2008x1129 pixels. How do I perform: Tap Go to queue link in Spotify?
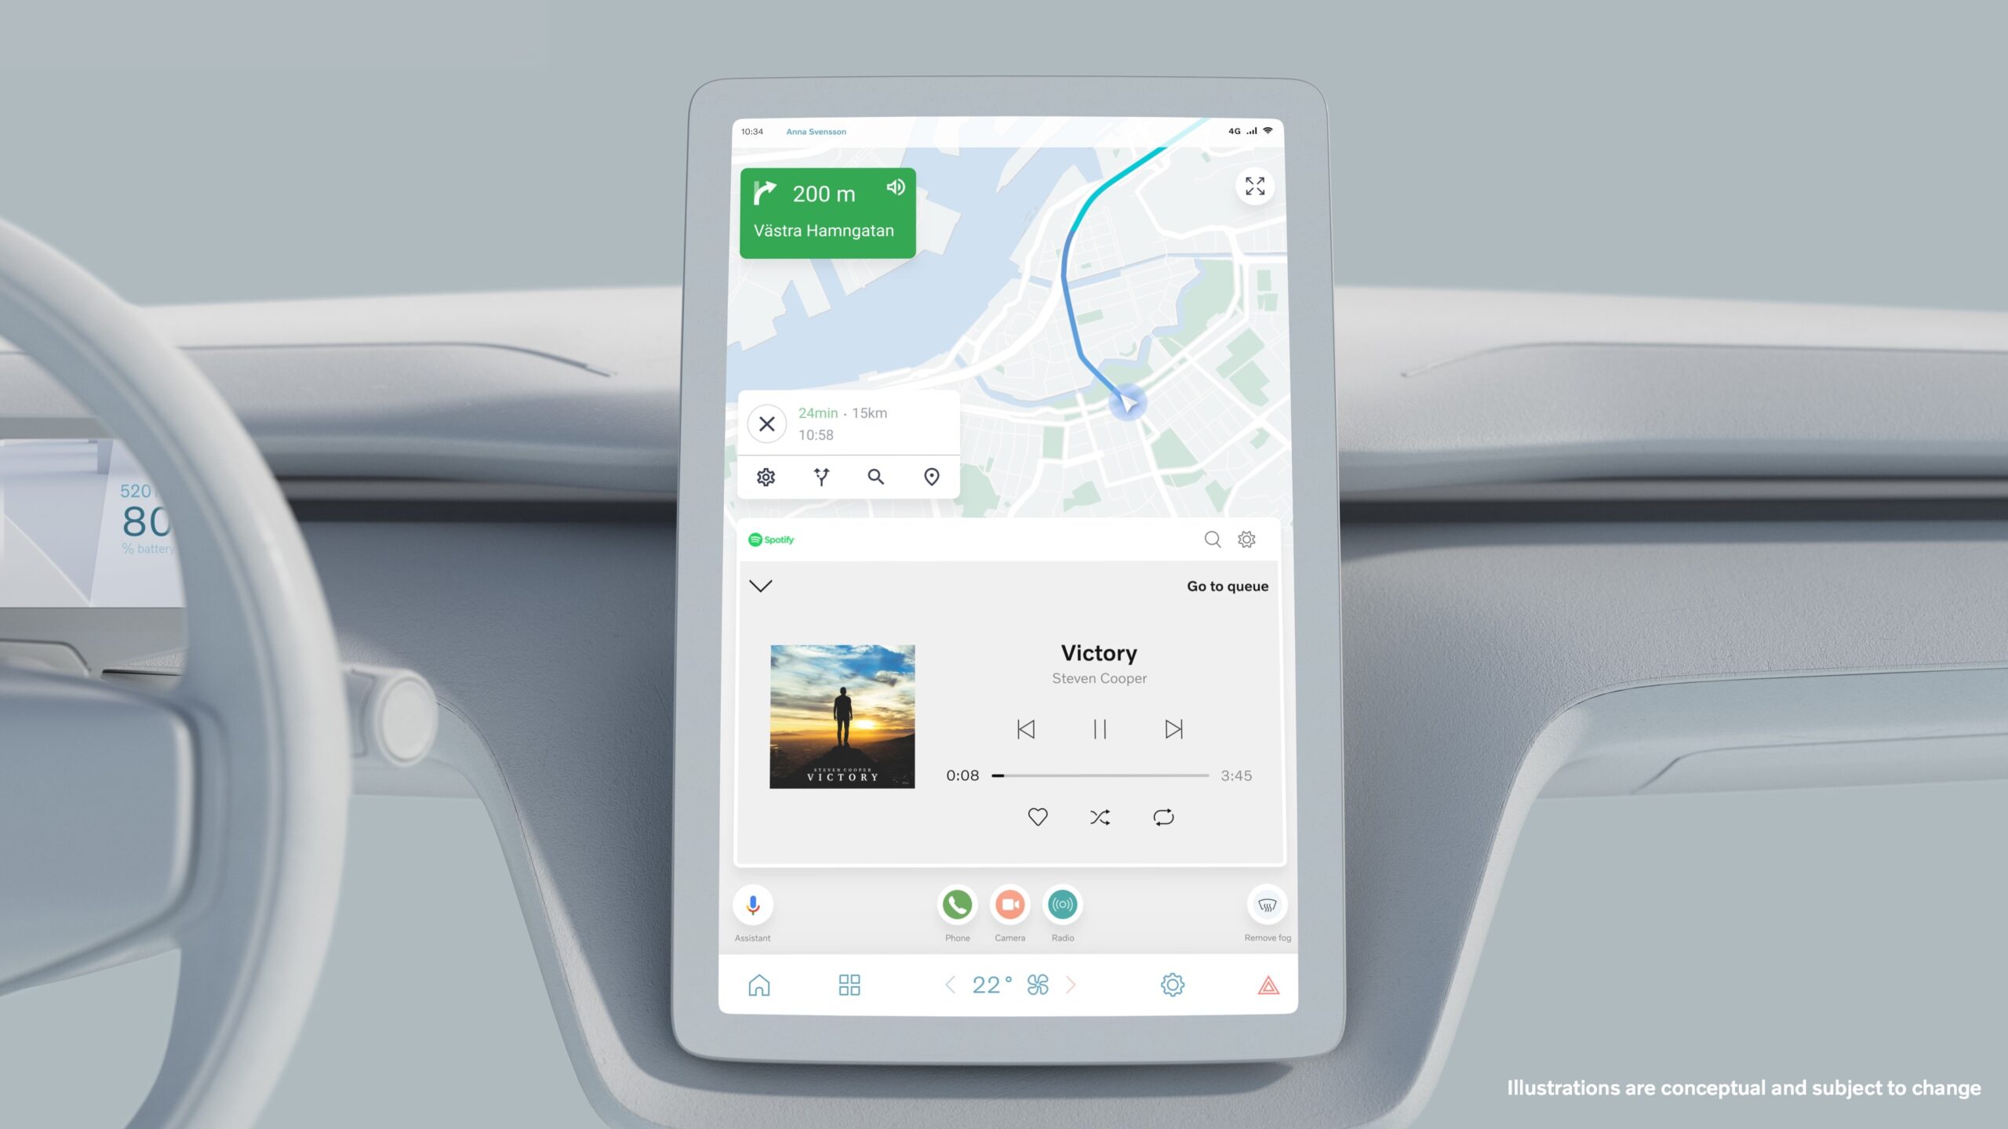click(x=1226, y=586)
